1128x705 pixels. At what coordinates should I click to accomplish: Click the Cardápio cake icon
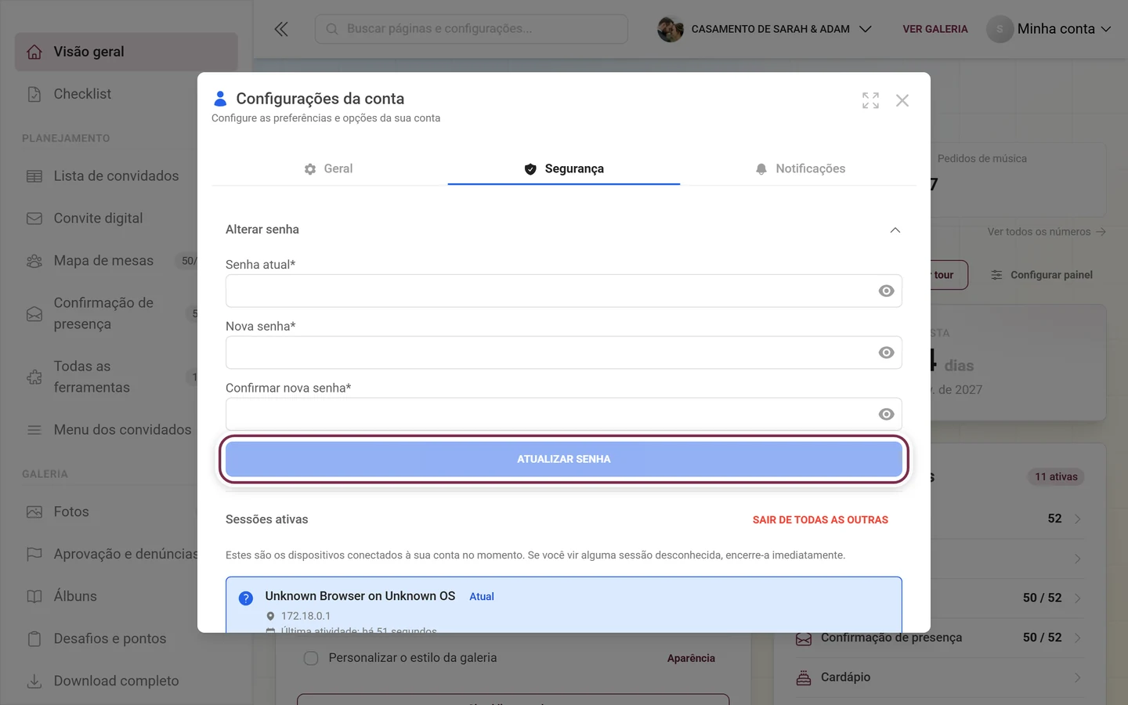click(804, 678)
